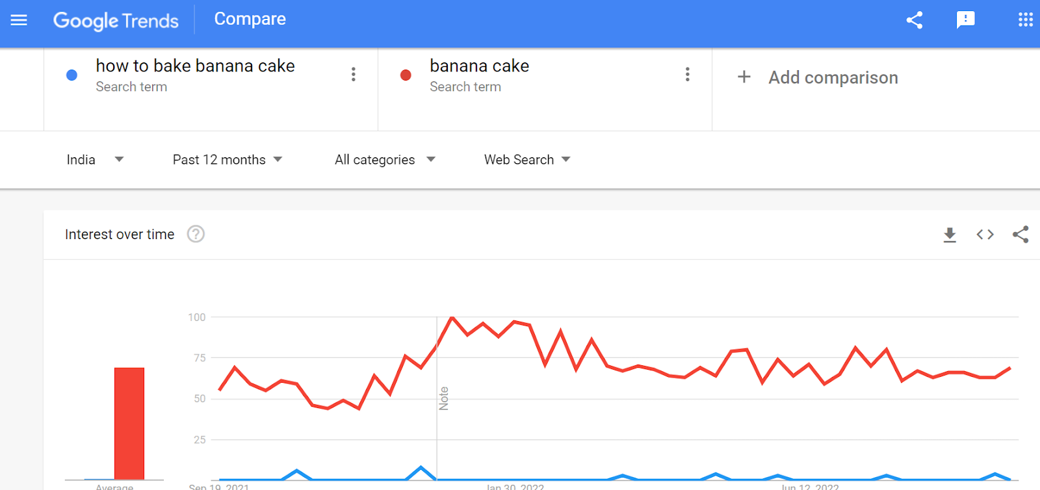This screenshot has height=490, width=1040.
Task: Open the Past 12 months dropdown
Action: (227, 160)
